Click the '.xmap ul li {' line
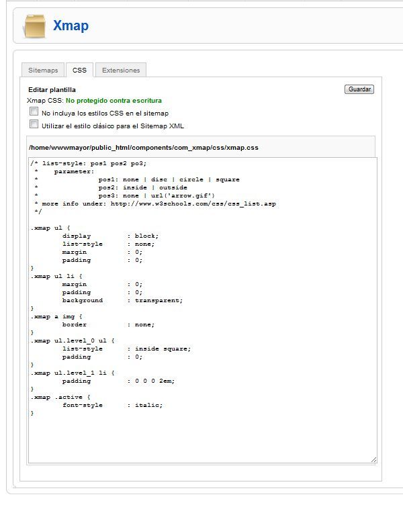 [56, 276]
